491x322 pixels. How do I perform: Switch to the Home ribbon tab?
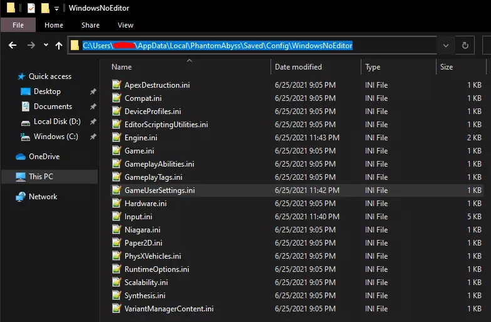54,25
